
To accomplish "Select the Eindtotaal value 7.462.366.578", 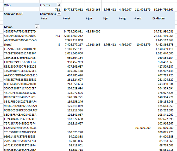I will pyautogui.click(x=164, y=45).
